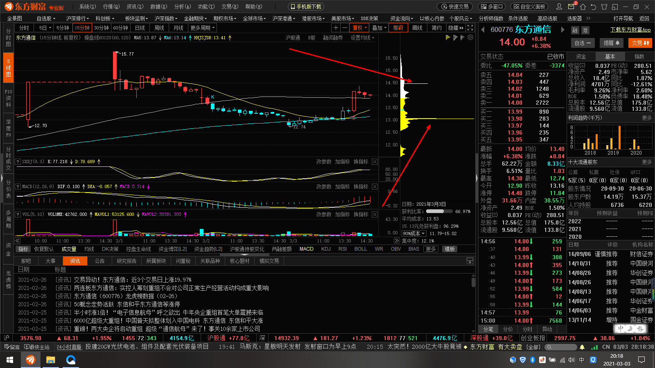Click the yellow list lines chart icon
Viewport: 655px width, 368px height.
(448, 37)
